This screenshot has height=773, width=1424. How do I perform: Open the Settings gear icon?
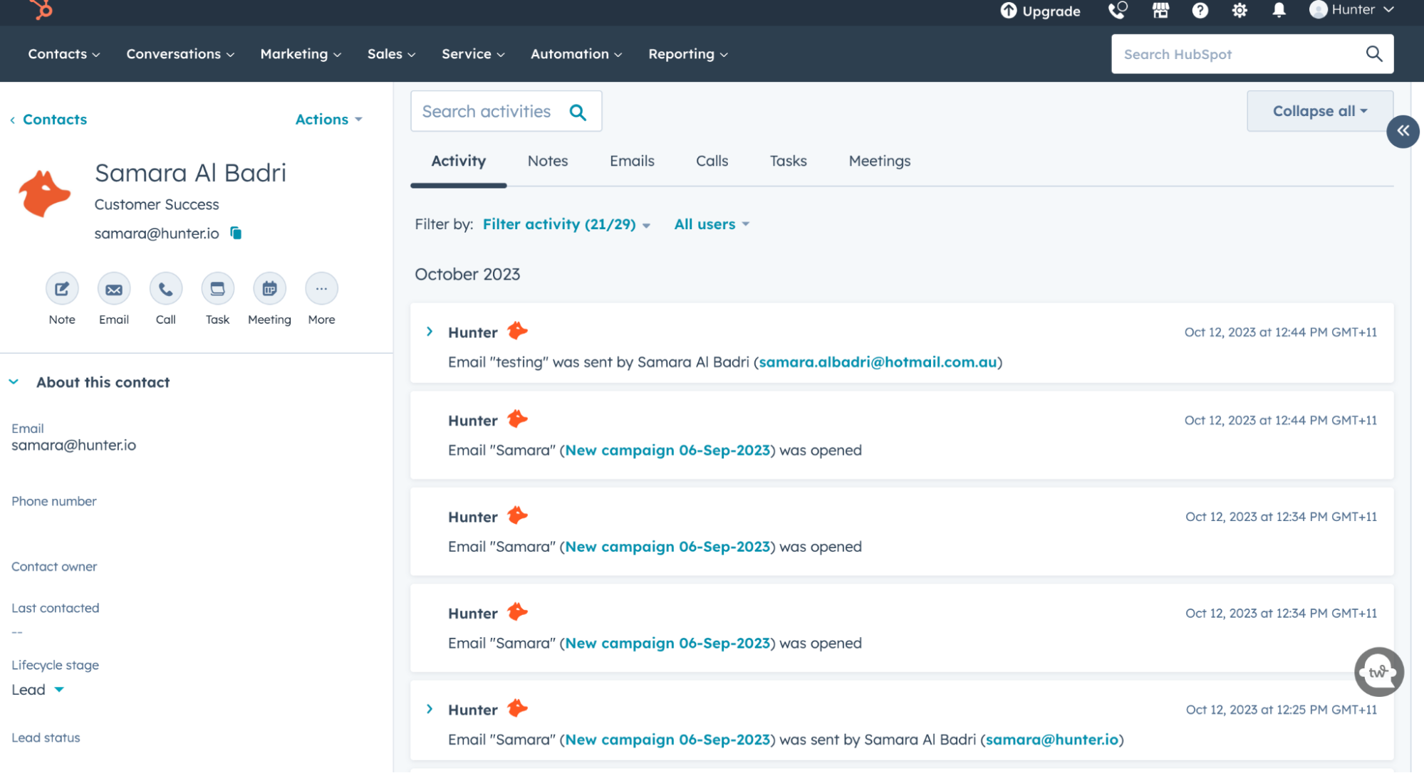pos(1239,10)
